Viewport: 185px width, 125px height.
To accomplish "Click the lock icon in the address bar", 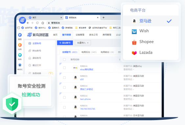I will tap(49, 23).
